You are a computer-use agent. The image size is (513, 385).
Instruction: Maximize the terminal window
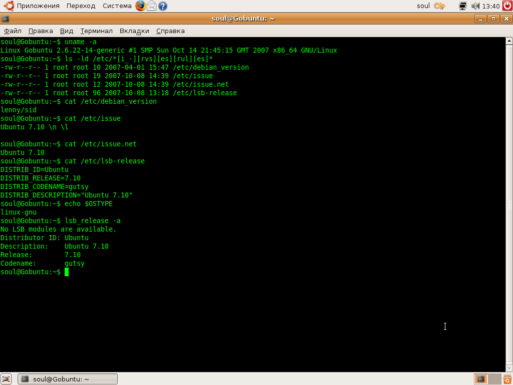coord(493,19)
